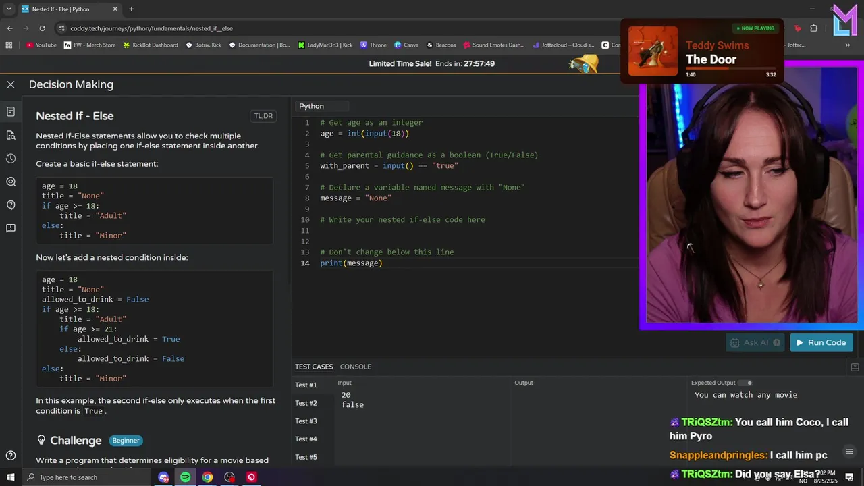Viewport: 864px width, 486px height.
Task: Click the browser back arrow
Action: tap(9, 28)
